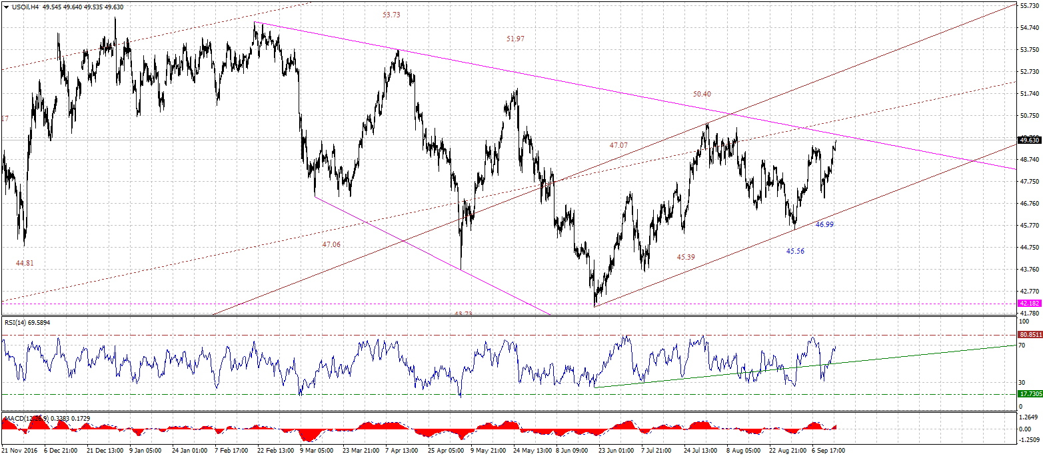1043x458 pixels.
Task: Click the magenta 42.182 level label
Action: pos(1030,303)
